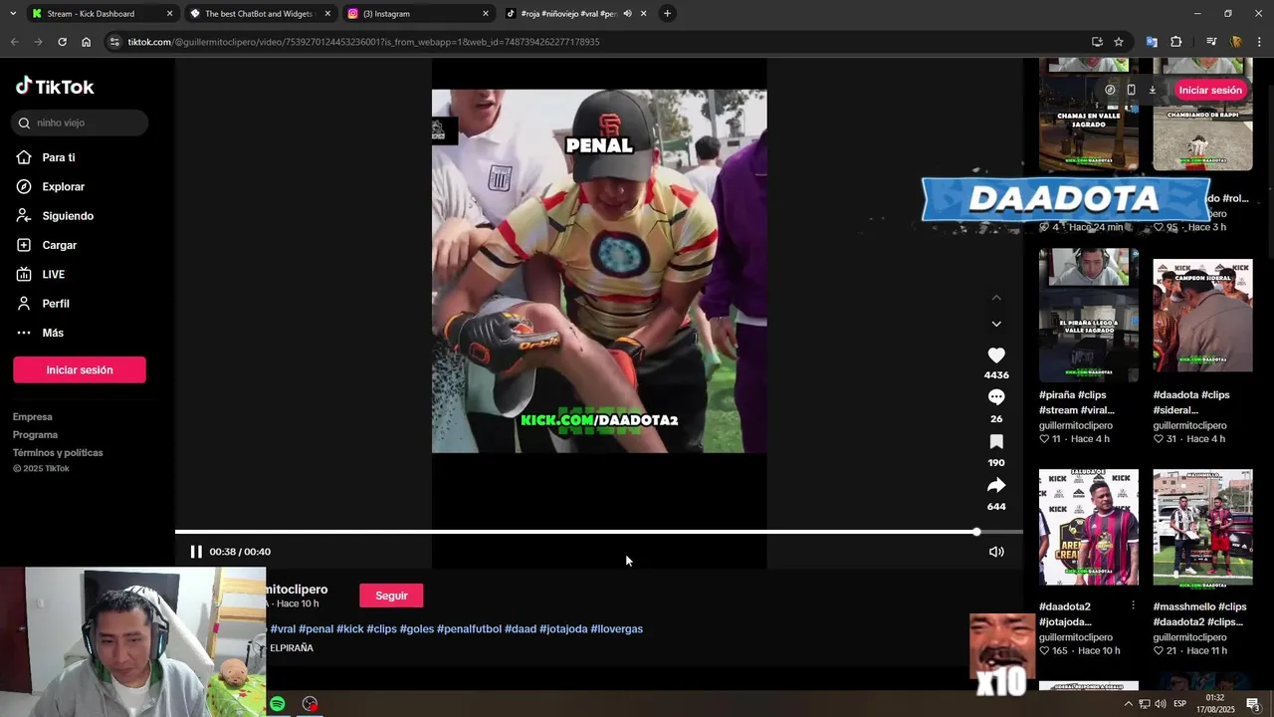
Task: Click the download desktop app icon
Action: pyautogui.click(x=1153, y=90)
